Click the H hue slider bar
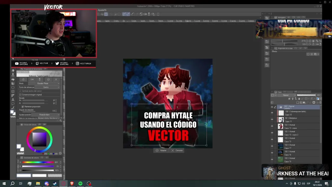 tap(38, 162)
